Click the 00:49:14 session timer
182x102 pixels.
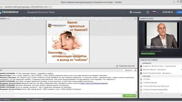[x=169, y=12]
